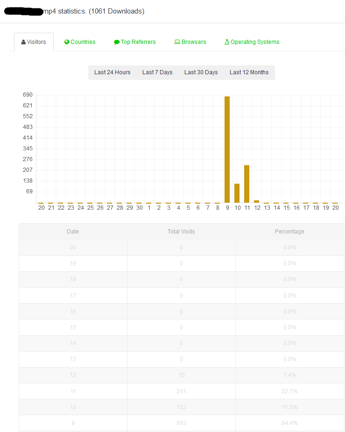Screen dimensions: 345x432
Task: Open the Operating Systems tab
Action: point(252,42)
